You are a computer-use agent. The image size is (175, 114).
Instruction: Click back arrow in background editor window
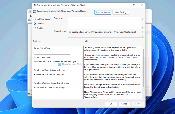29,20
